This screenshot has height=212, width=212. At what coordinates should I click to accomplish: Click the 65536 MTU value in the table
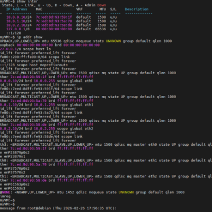pos(101,29)
